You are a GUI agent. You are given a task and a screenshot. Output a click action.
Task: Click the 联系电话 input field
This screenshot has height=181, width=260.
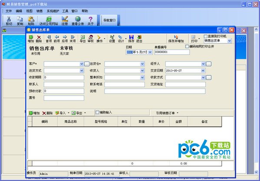click(x=125, y=84)
